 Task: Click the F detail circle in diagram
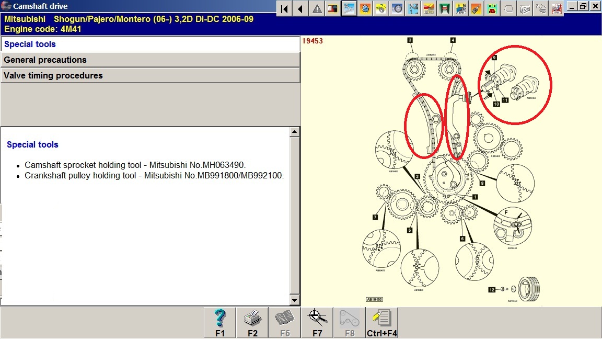click(512, 226)
